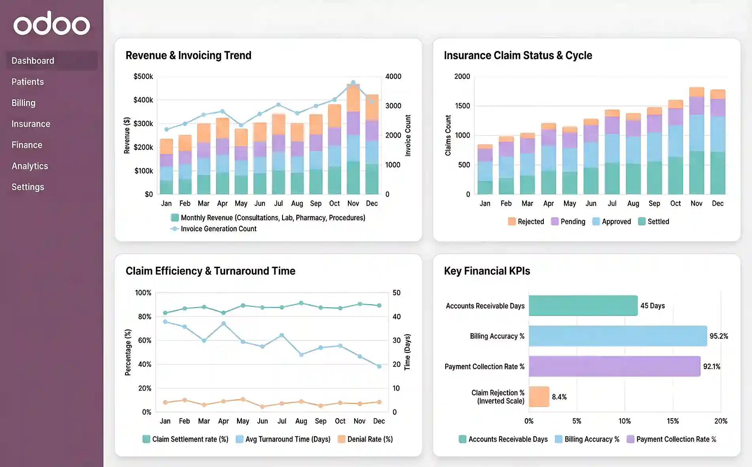Screen dimensions: 752x467
Task: Click the Key Financial KPIs card header
Action: pos(487,271)
